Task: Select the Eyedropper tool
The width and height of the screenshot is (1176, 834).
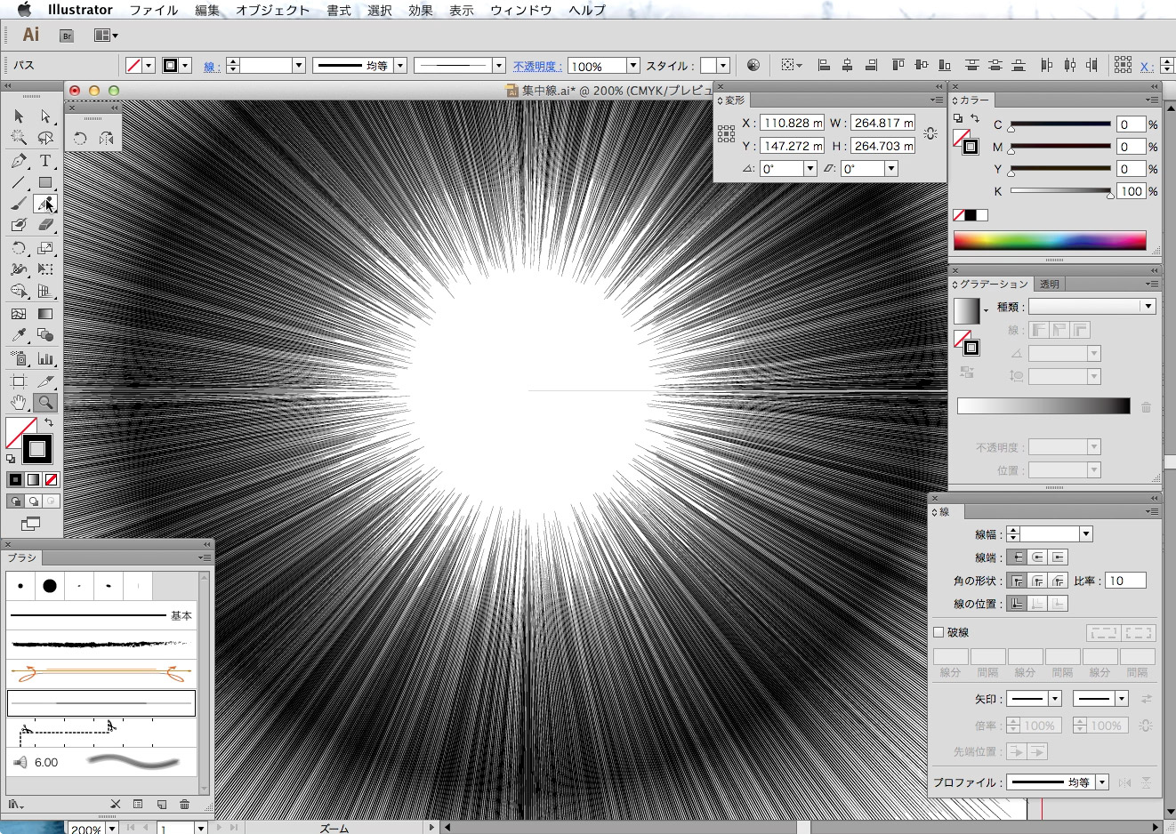Action: (19, 335)
